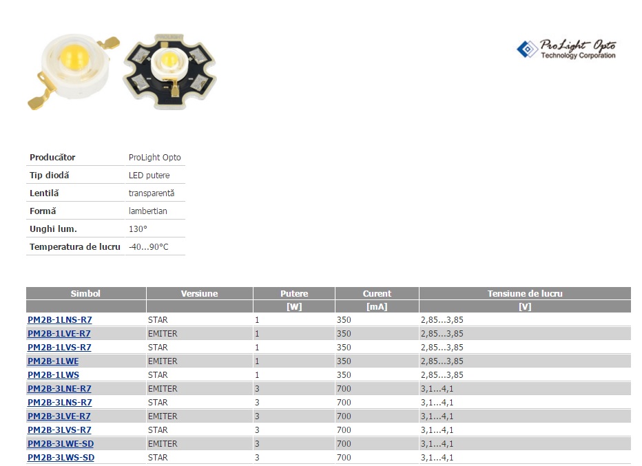
Task: Click the Simbol column header
Action: (85, 294)
